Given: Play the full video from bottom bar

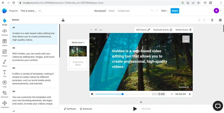Looking at the screenshot, I should point(135,109).
